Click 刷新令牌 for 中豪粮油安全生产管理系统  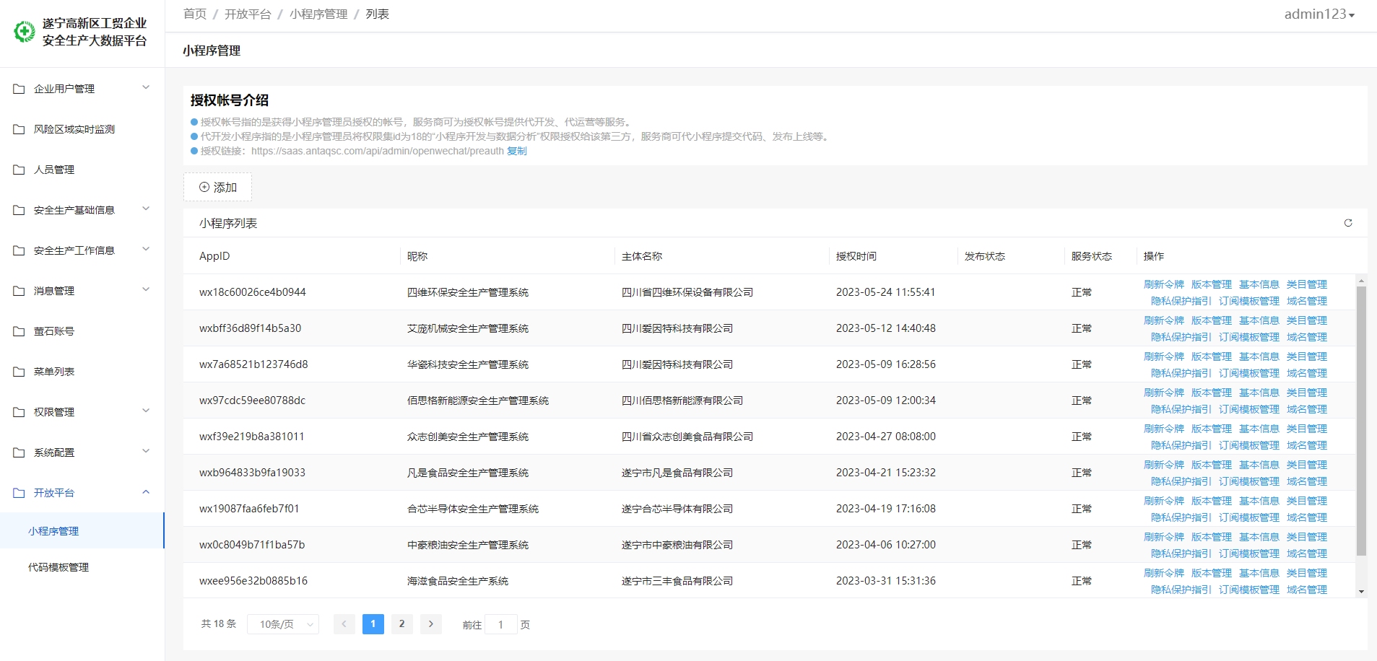(x=1164, y=537)
